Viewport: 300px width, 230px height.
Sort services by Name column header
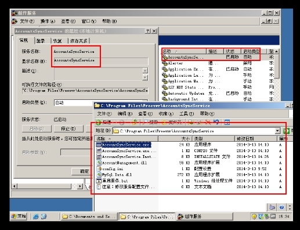(x=184, y=51)
